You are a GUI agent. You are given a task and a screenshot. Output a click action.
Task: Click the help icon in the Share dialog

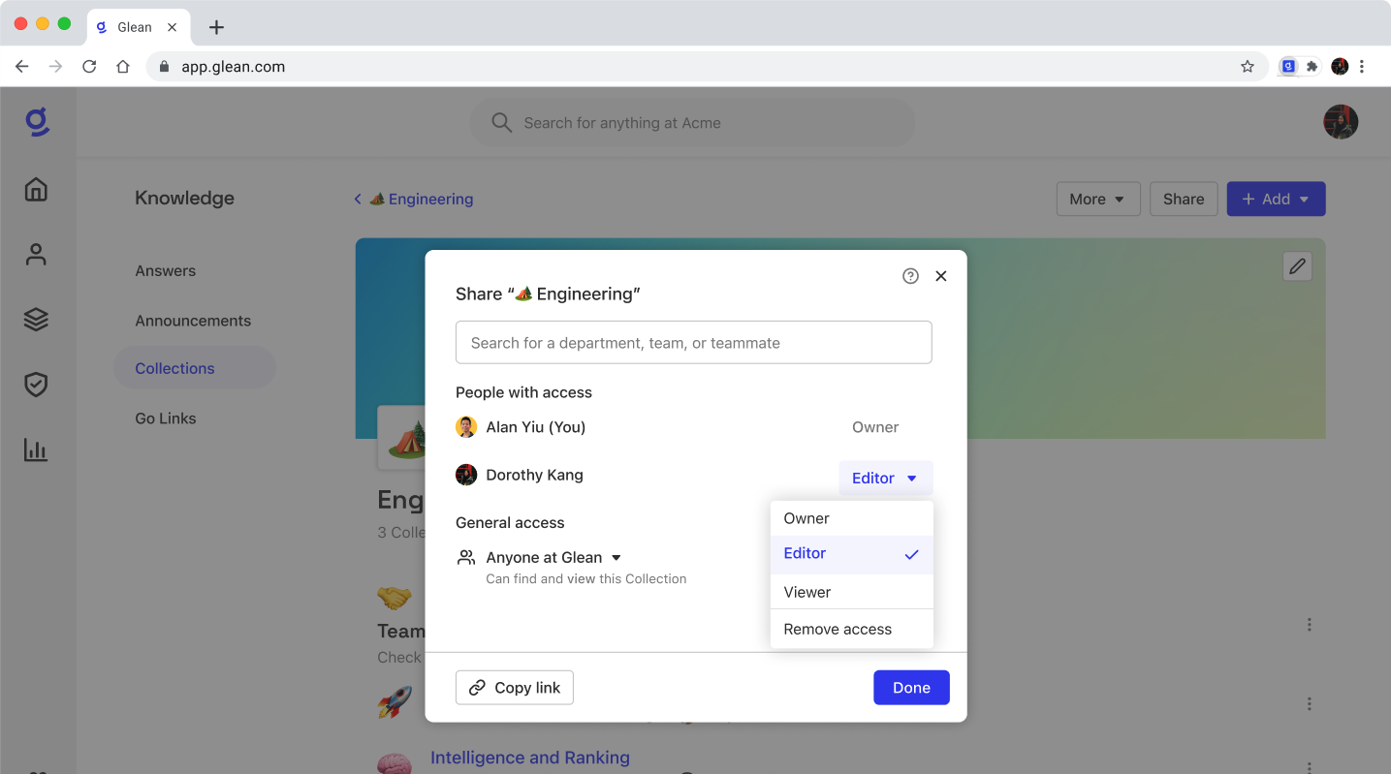click(x=909, y=275)
